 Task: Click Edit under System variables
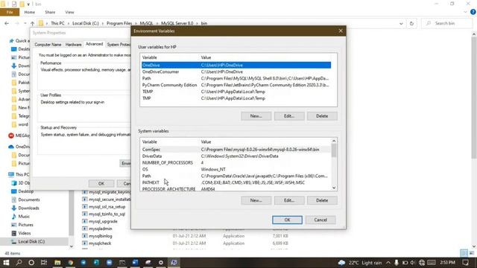pyautogui.click(x=289, y=200)
